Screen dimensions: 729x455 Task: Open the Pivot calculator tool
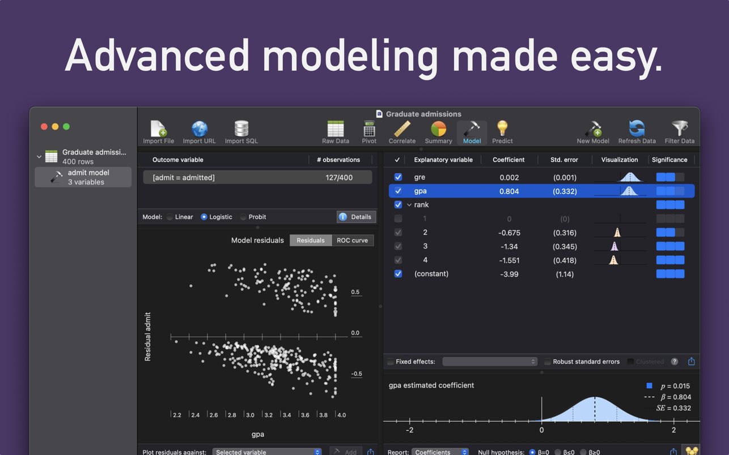(369, 130)
